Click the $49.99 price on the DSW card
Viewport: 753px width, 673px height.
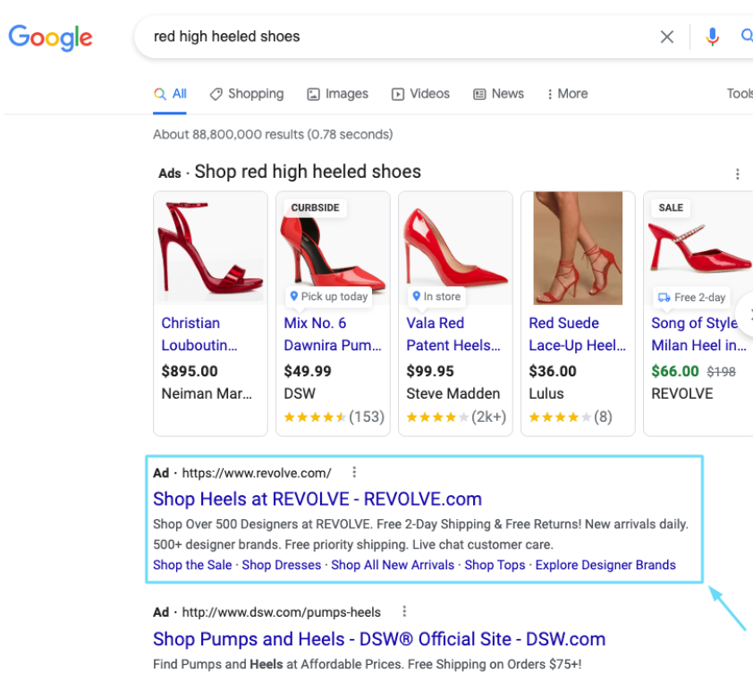308,371
